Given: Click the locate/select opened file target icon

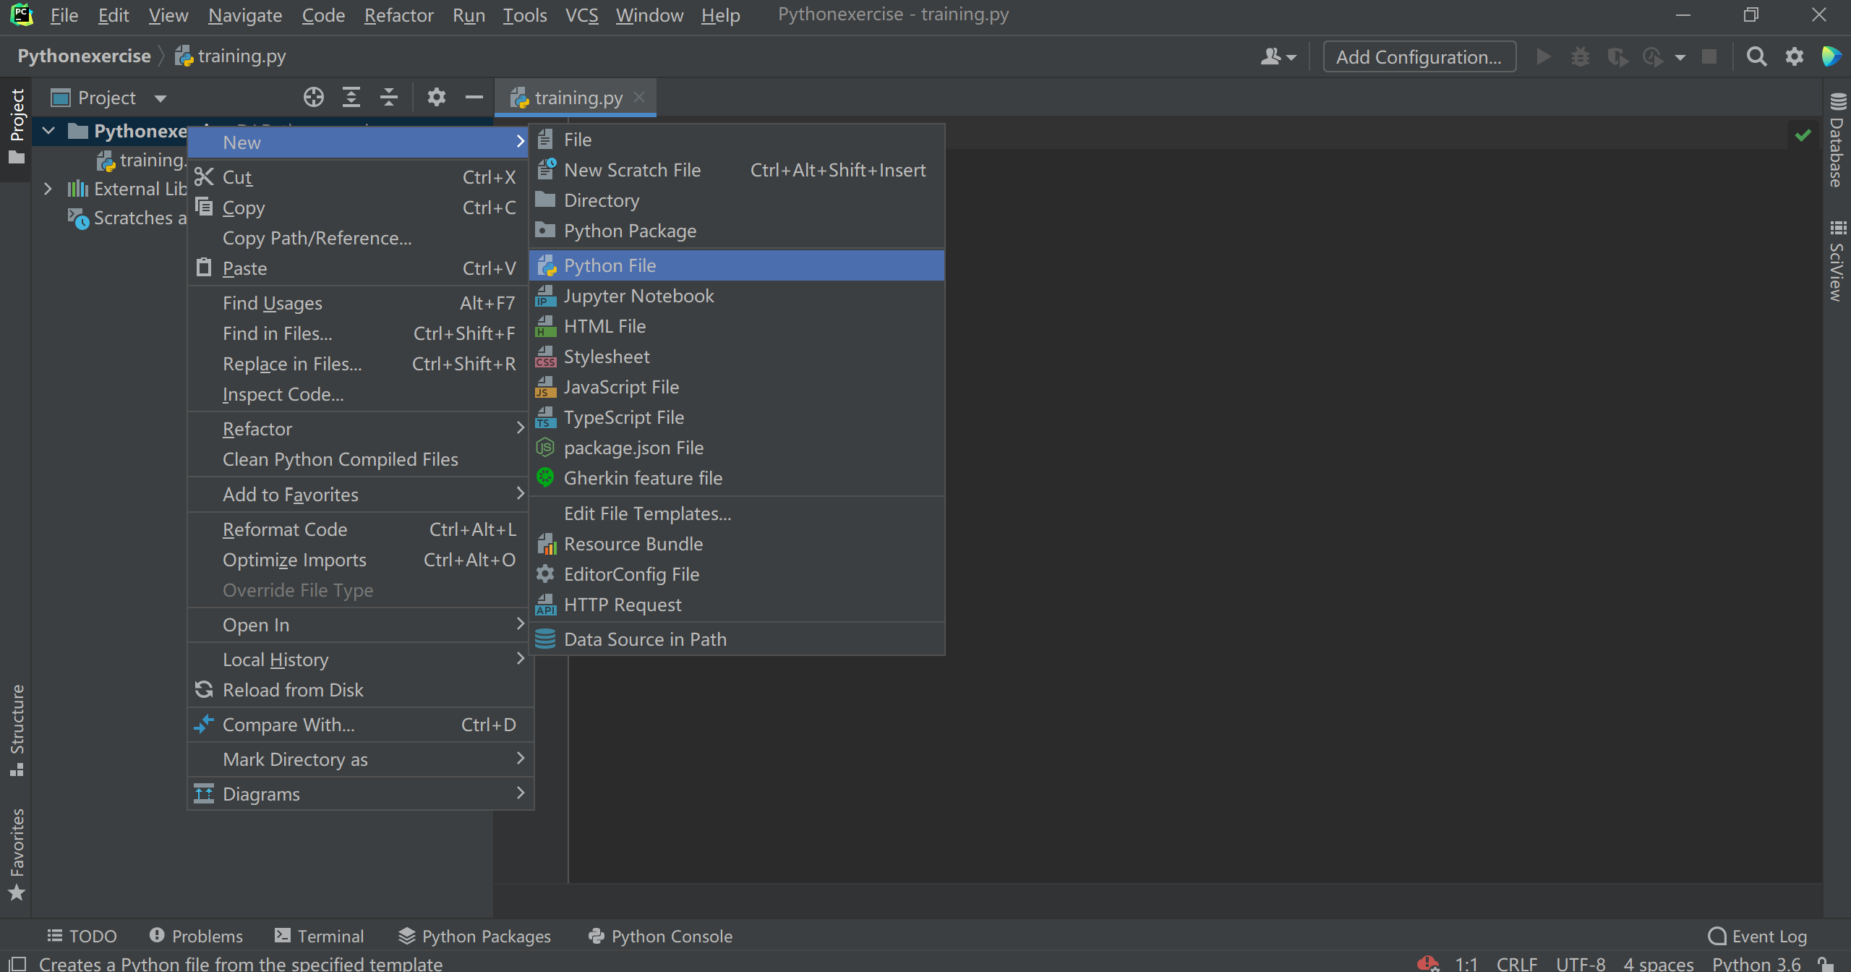Looking at the screenshot, I should pyautogui.click(x=313, y=97).
